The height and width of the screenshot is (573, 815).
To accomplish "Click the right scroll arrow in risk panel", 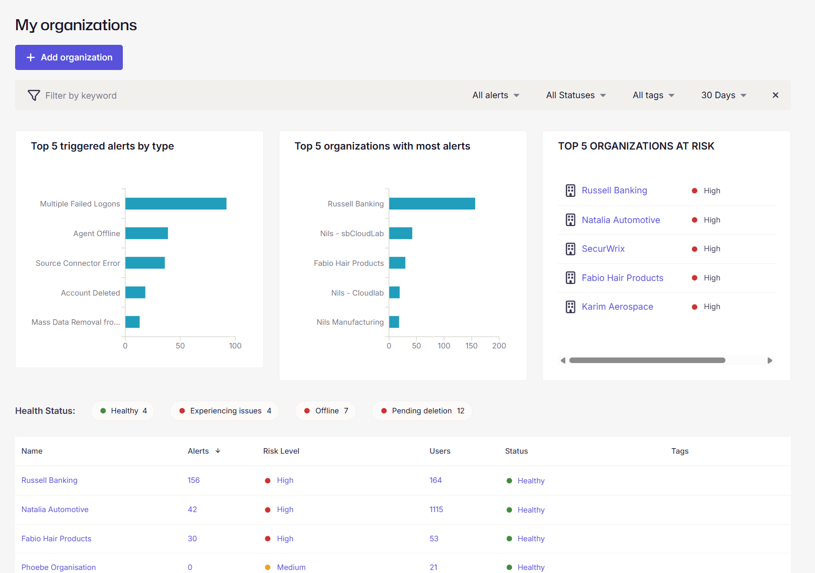I will 770,361.
